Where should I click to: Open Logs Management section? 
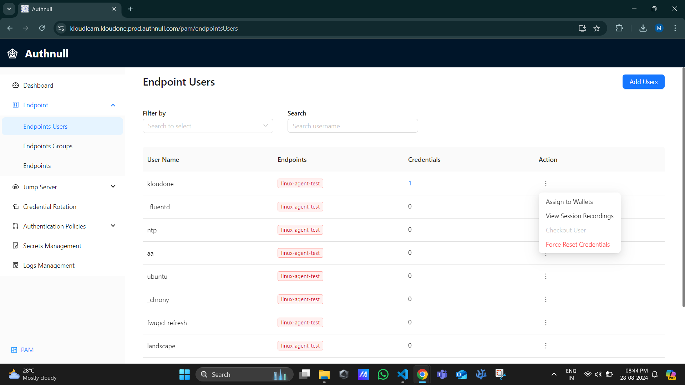pyautogui.click(x=49, y=265)
